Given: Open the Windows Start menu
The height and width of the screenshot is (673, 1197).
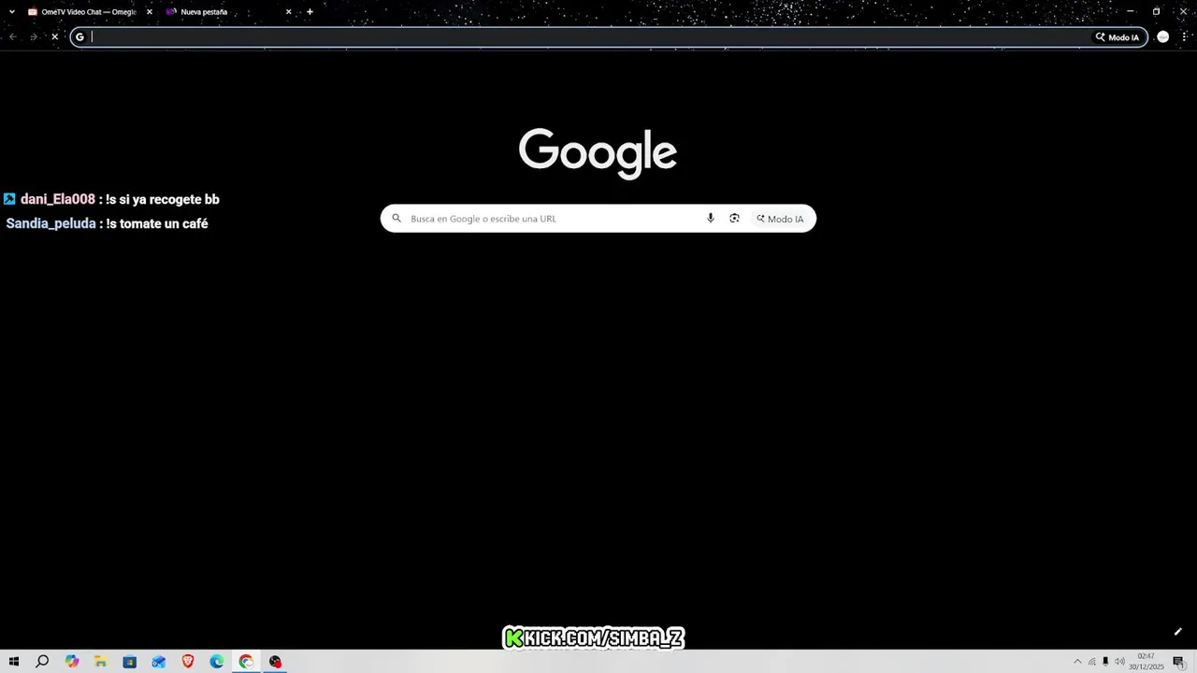Looking at the screenshot, I should 14,662.
